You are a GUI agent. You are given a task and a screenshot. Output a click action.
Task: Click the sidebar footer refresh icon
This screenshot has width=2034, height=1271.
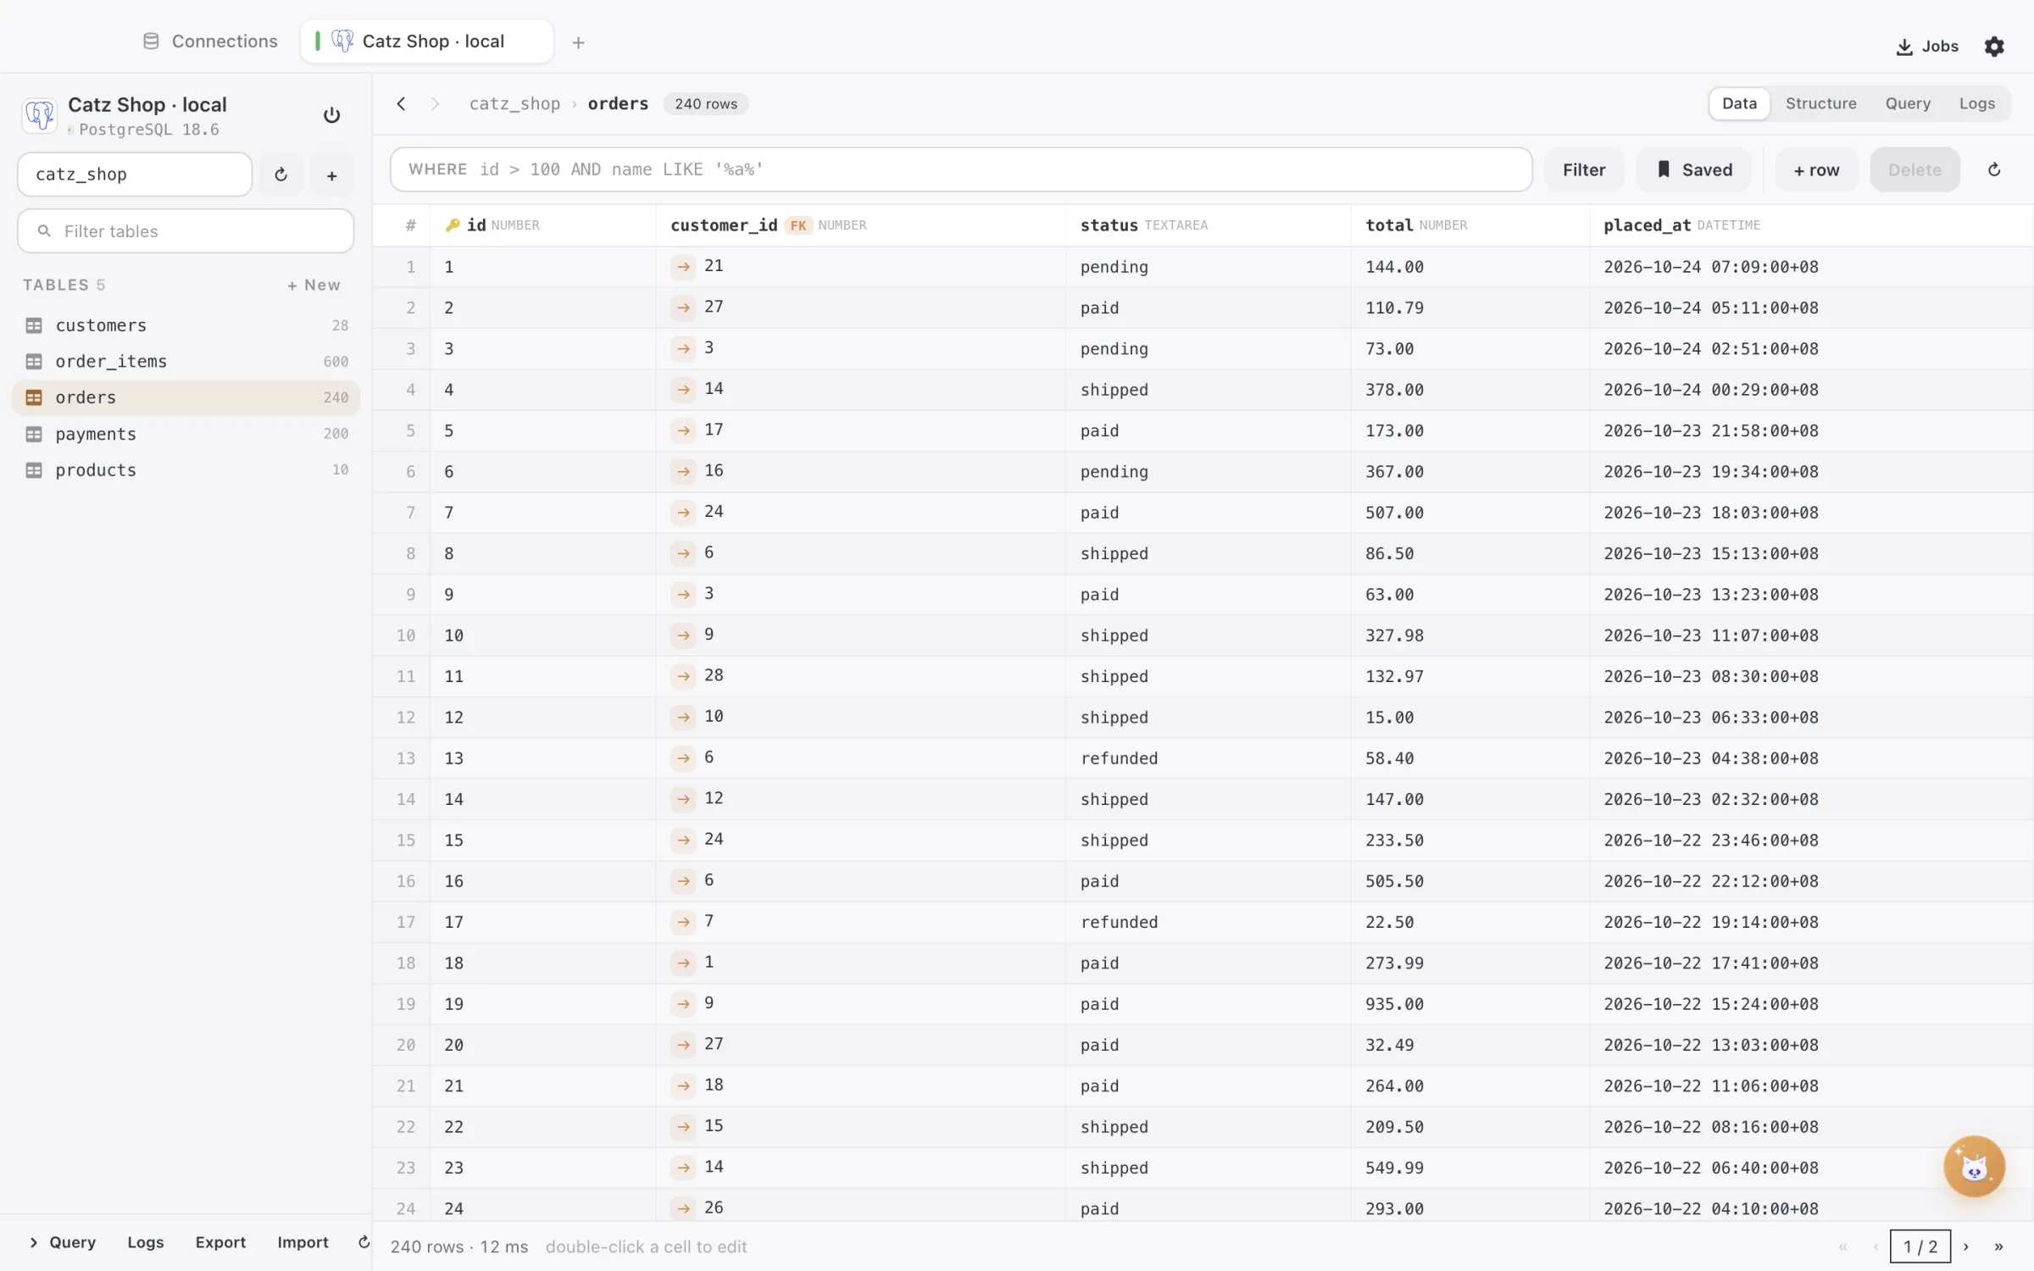(364, 1241)
